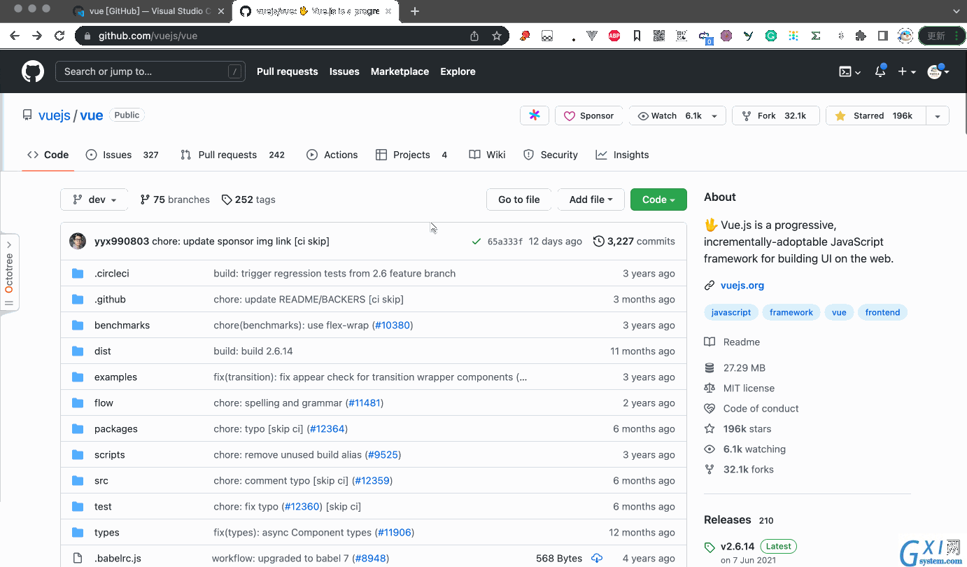Open the 252 tags link

point(248,199)
